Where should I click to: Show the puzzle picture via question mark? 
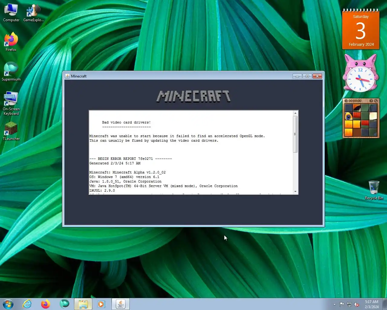pos(371,101)
